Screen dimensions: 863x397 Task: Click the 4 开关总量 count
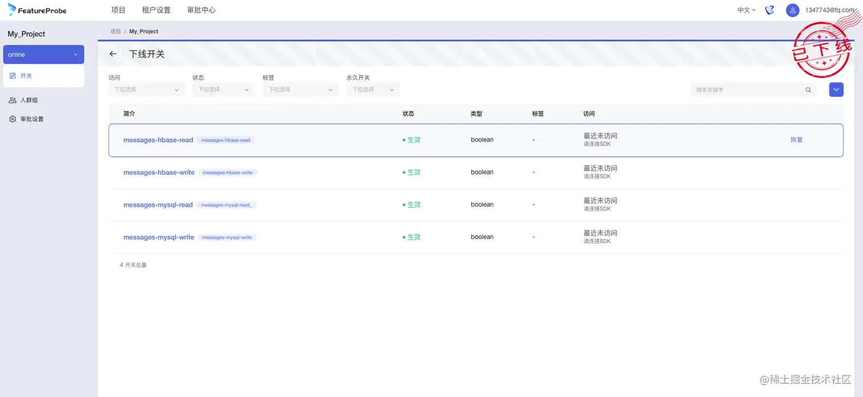133,265
